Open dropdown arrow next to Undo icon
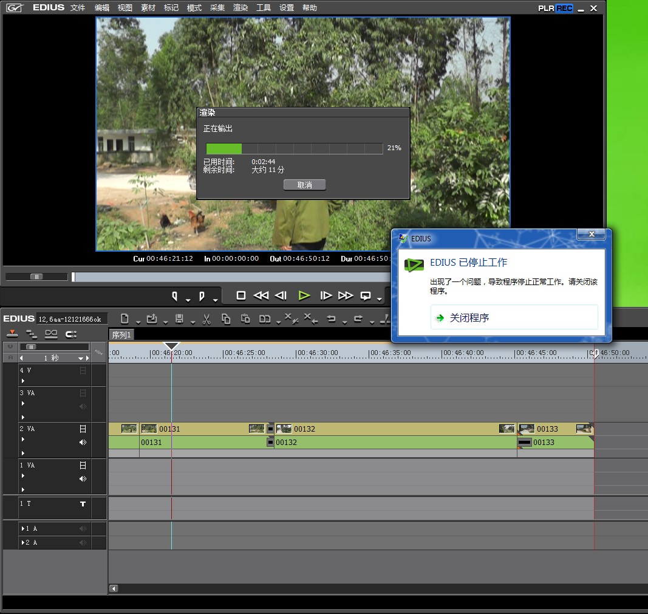This screenshot has width=648, height=614. click(344, 322)
